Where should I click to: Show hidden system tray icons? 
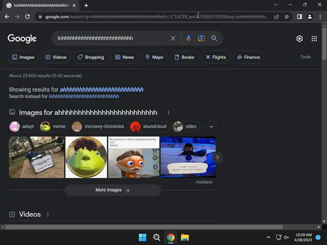point(269,237)
